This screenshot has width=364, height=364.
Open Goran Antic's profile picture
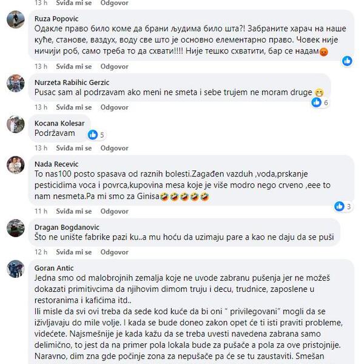point(16,269)
